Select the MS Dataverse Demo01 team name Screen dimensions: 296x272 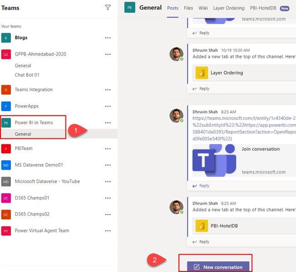tap(39, 165)
